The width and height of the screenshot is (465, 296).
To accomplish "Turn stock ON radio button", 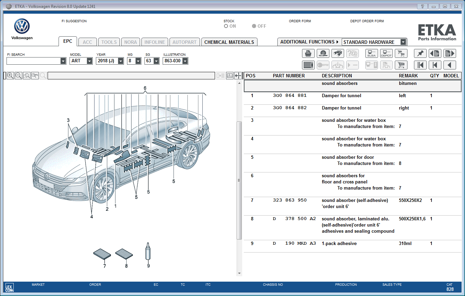I will [226, 26].
